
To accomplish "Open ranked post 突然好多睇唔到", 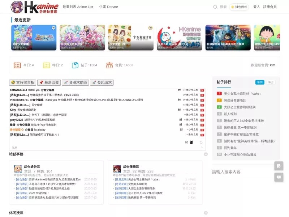I will click(235, 101).
